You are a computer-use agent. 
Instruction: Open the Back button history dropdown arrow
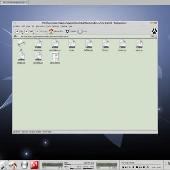coord(33,34)
